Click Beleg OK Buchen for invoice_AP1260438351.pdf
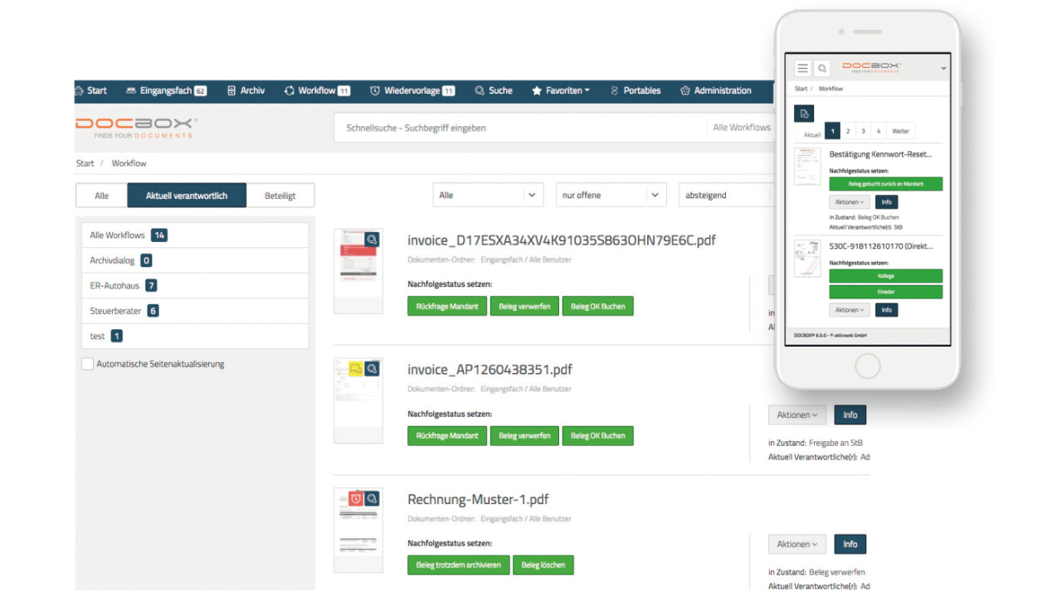Viewport: 1062px width, 597px height. pyautogui.click(x=597, y=435)
